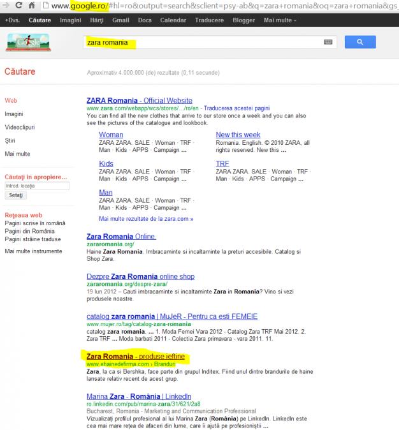Click the red Căutare page heading
The height and width of the screenshot is (430, 399).
[x=20, y=71]
